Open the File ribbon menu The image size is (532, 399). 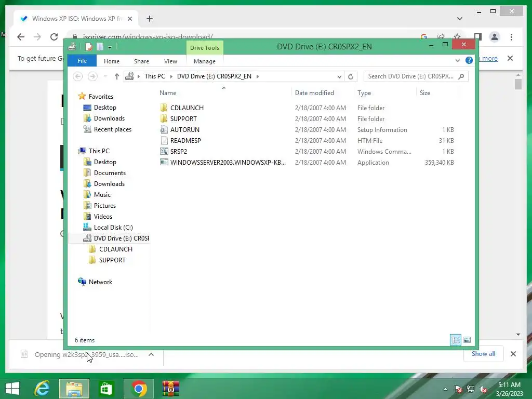(x=82, y=61)
